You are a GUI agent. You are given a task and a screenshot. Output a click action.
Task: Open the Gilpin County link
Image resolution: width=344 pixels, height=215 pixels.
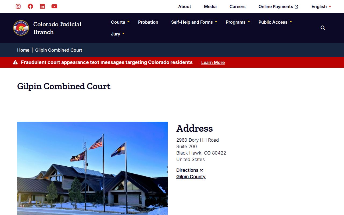point(191,177)
